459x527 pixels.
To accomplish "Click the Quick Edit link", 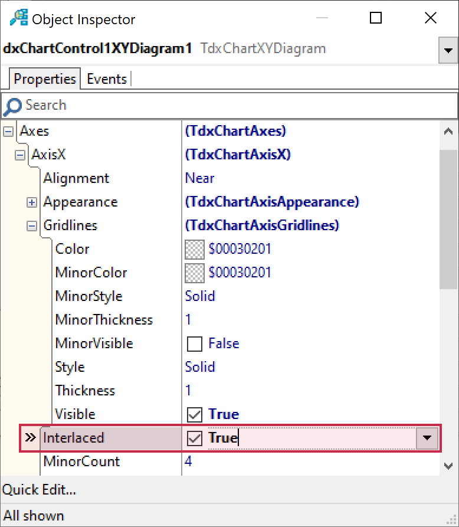I will point(40,490).
